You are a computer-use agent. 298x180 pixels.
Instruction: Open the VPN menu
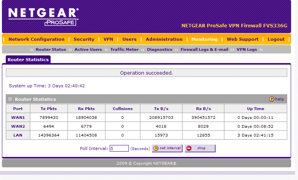pyautogui.click(x=108, y=39)
